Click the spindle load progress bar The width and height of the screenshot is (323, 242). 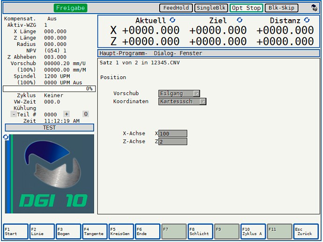(49, 89)
